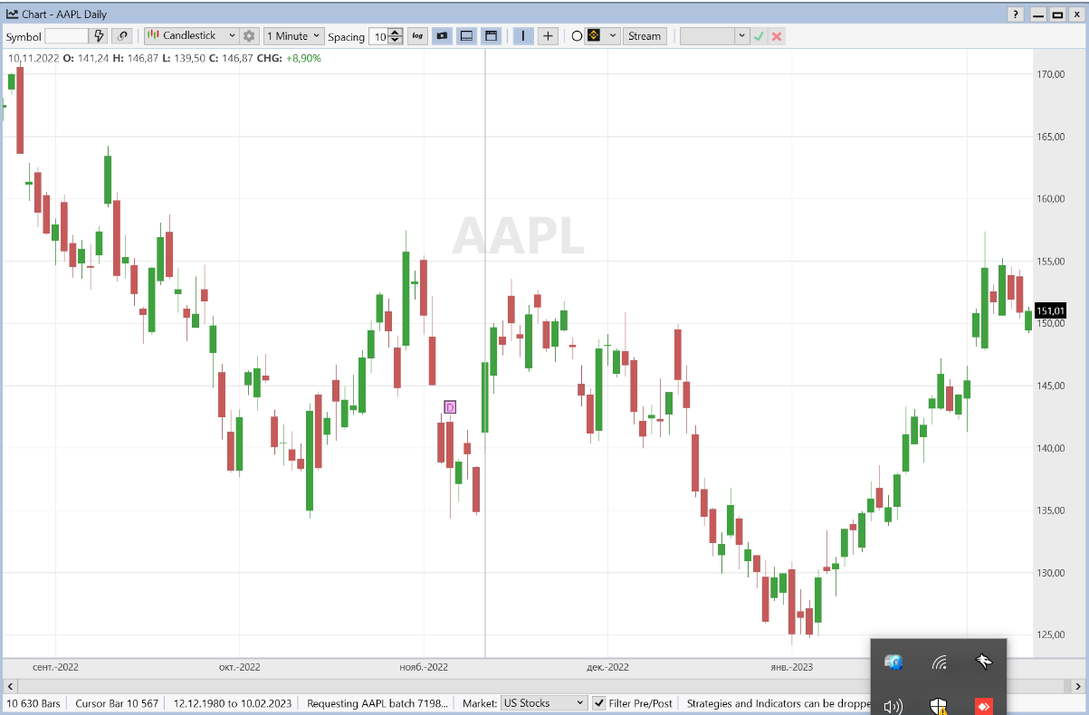The height and width of the screenshot is (715, 1089).
Task: Click into the Symbol input field
Action: pyautogui.click(x=67, y=36)
